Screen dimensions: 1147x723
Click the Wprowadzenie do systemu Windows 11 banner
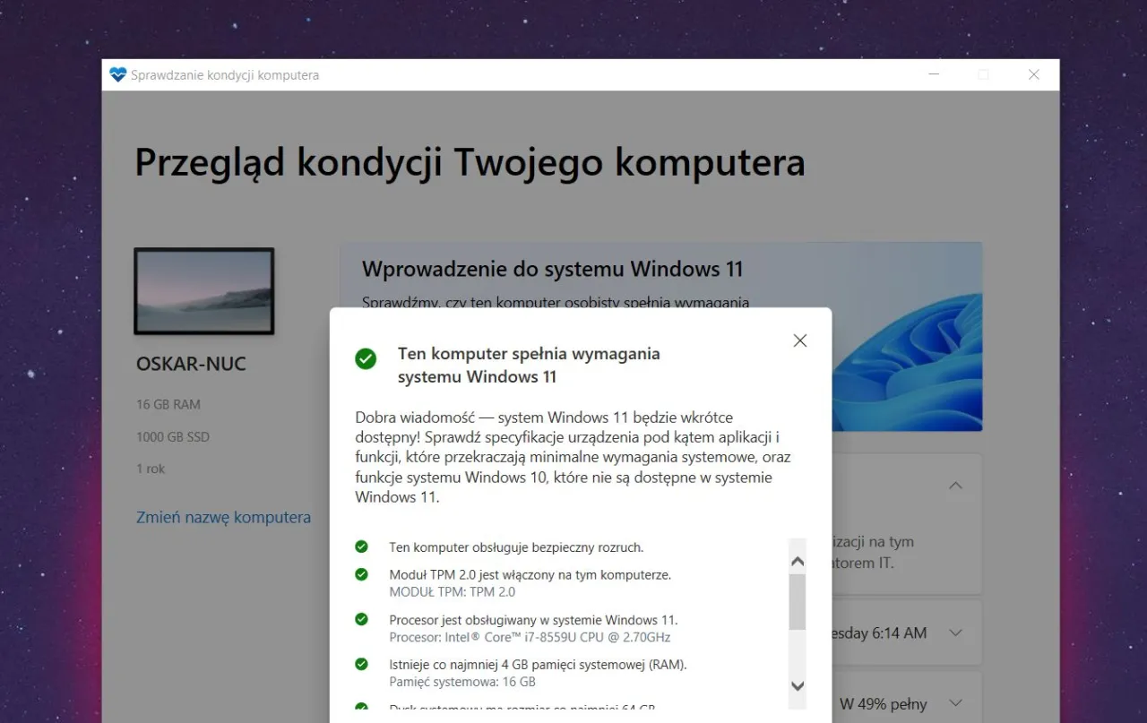(x=552, y=269)
